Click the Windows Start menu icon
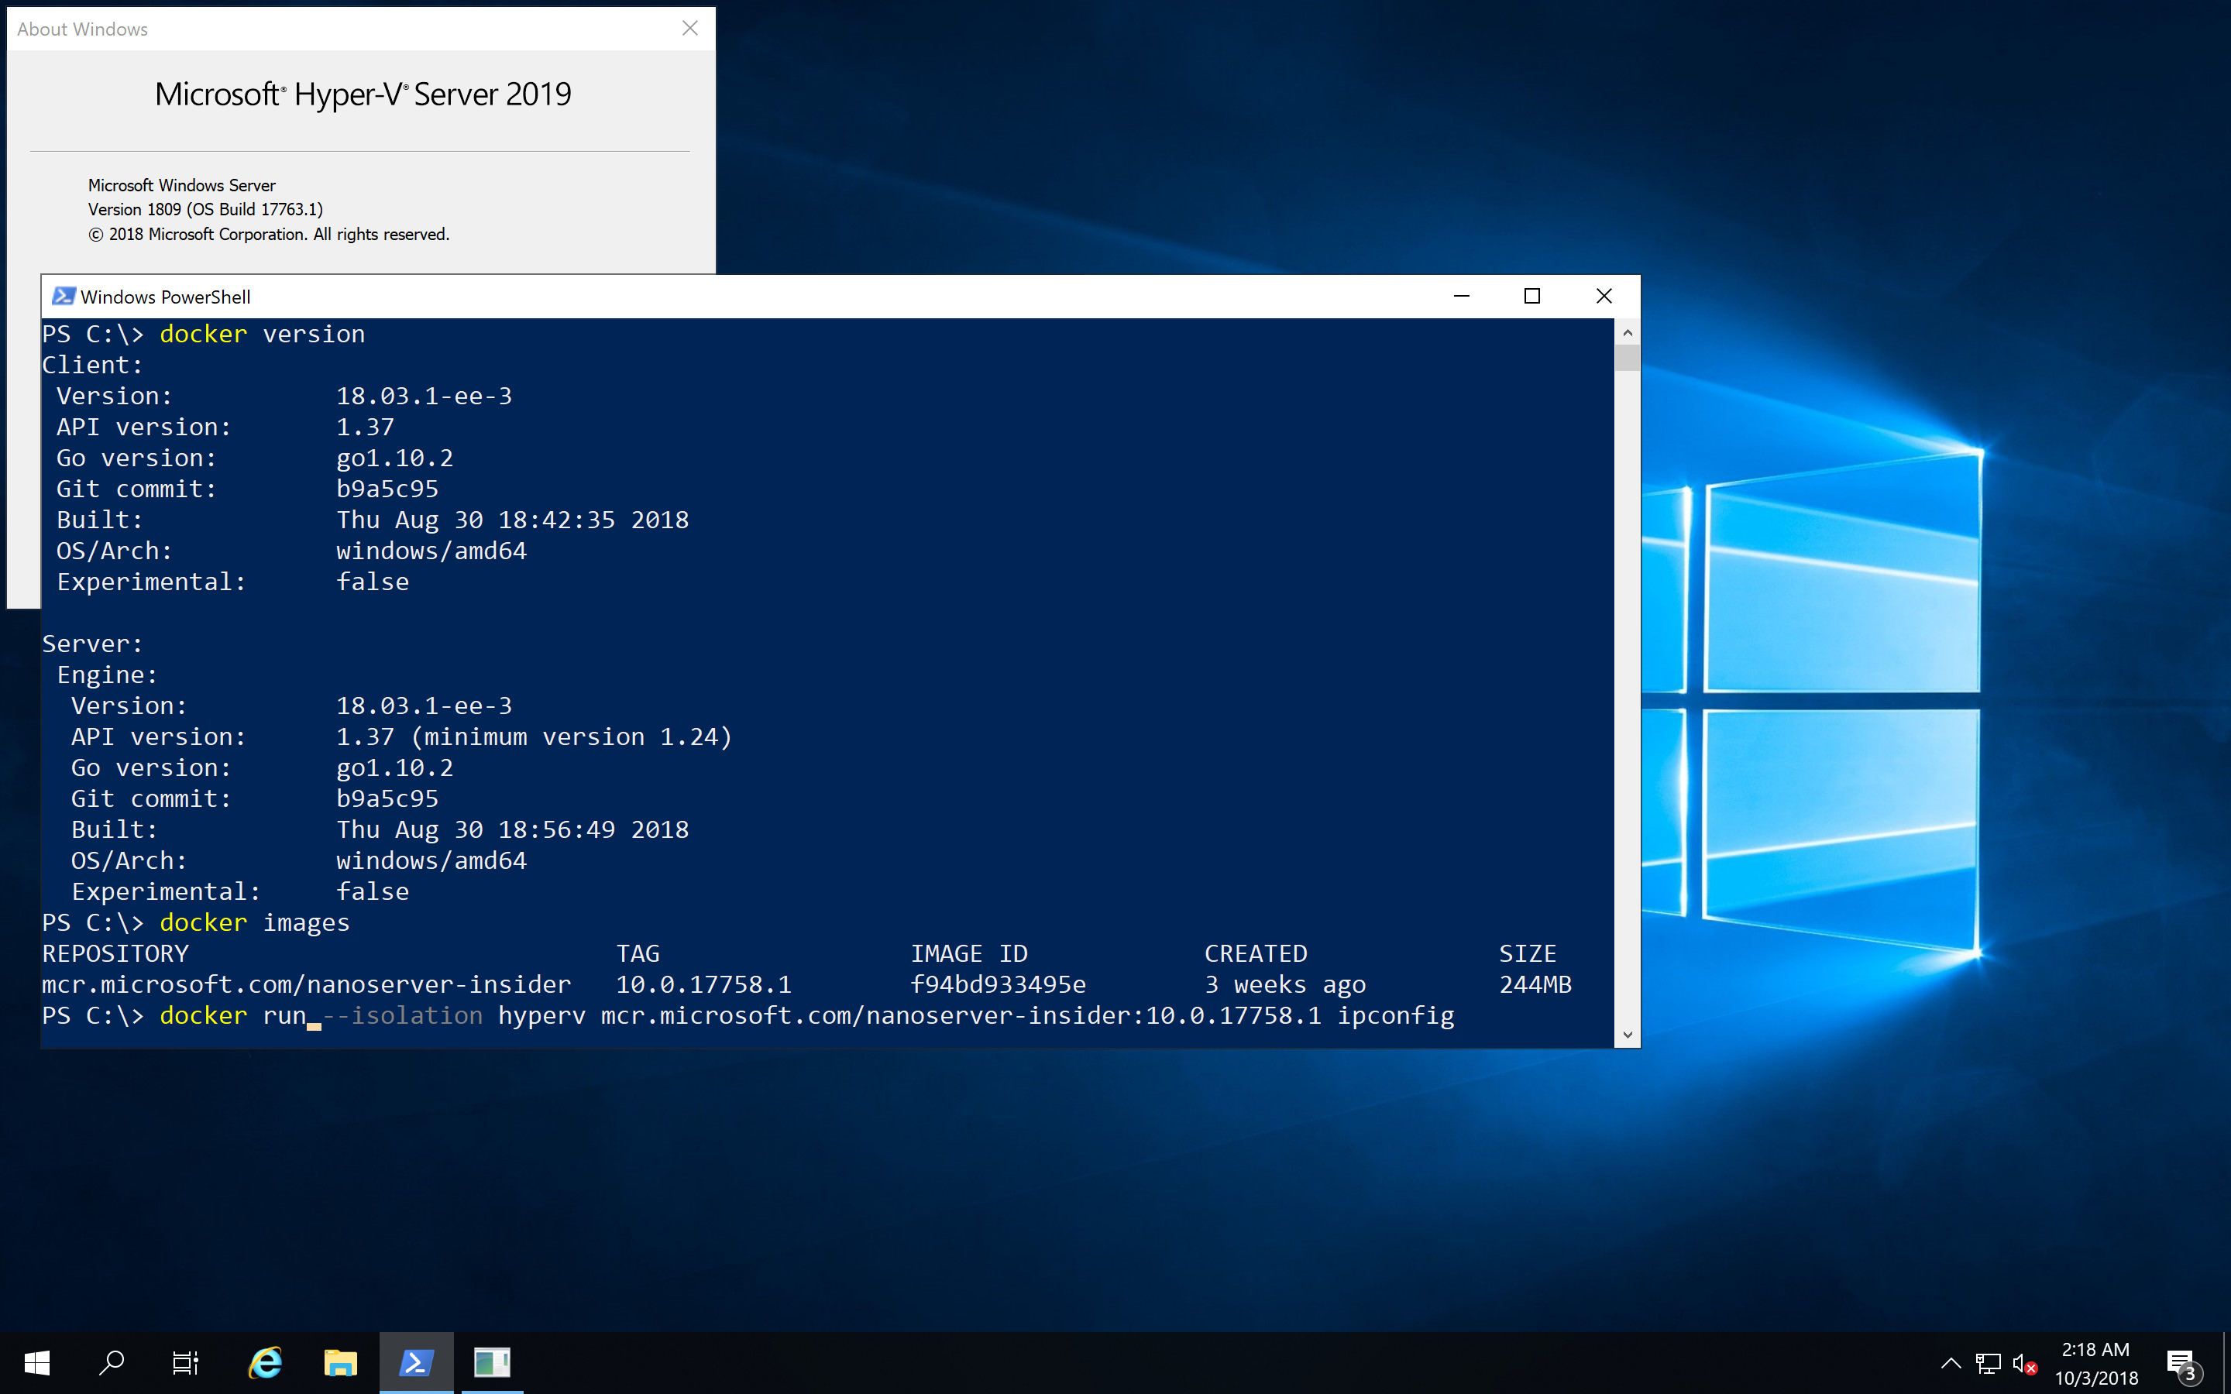 (36, 1362)
